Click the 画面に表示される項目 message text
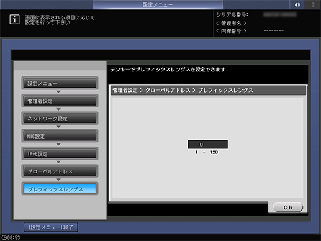Image resolution: width=321 pixels, height=241 pixels. [x=60, y=20]
